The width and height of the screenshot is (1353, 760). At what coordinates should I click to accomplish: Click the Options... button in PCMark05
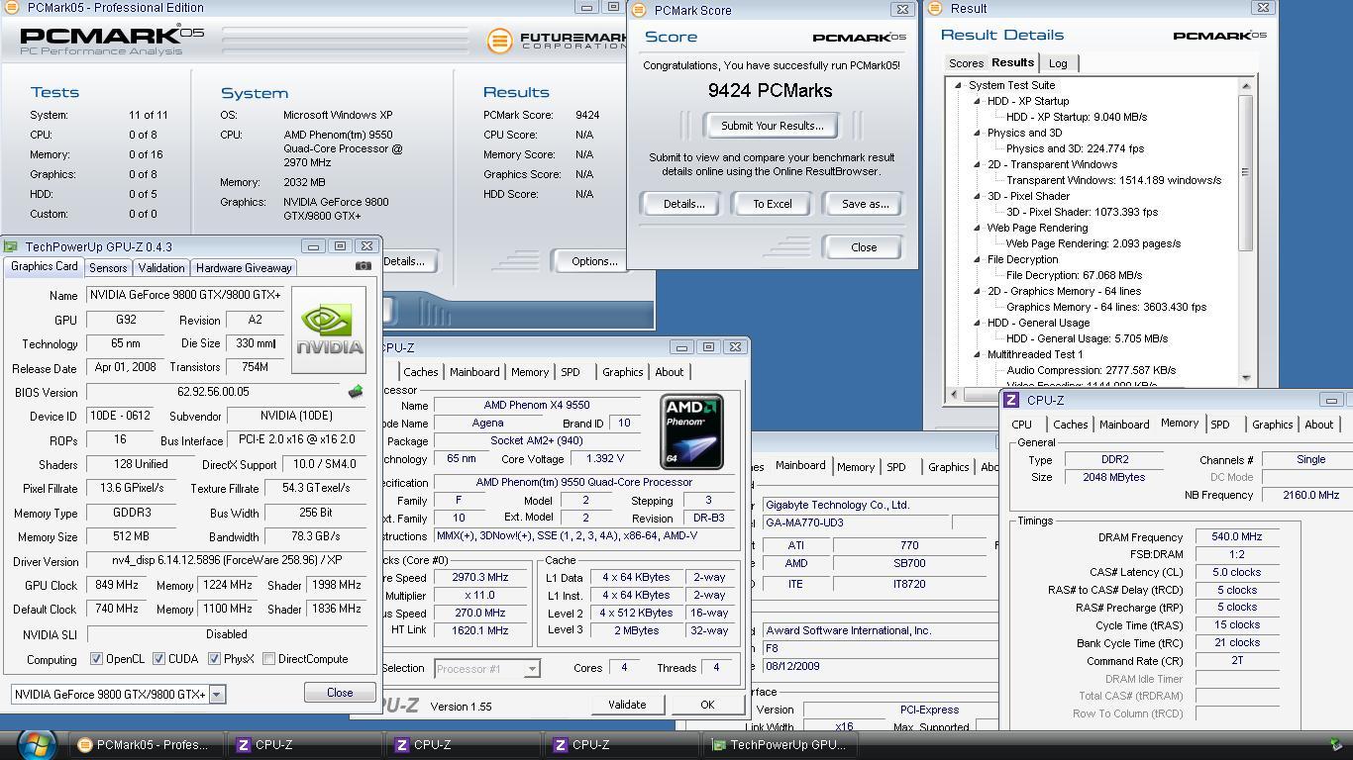point(594,261)
